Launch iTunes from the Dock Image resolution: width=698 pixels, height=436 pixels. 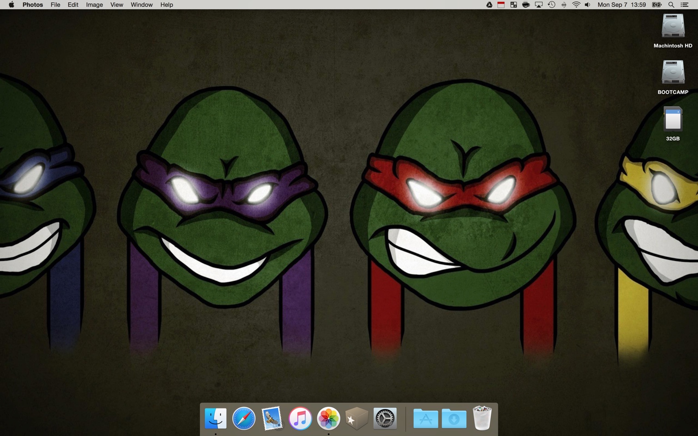(300, 418)
